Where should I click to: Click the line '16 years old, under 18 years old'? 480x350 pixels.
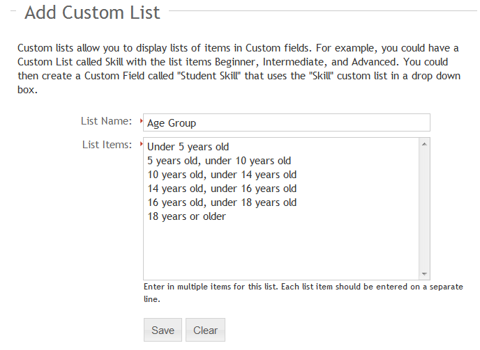(x=222, y=202)
